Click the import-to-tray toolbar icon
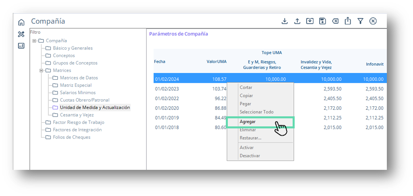Image resolution: width=413 pixels, height=196 pixels. [x=310, y=21]
